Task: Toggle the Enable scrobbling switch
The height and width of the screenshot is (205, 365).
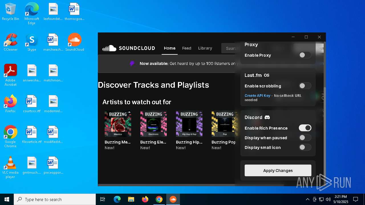Action: (x=305, y=86)
